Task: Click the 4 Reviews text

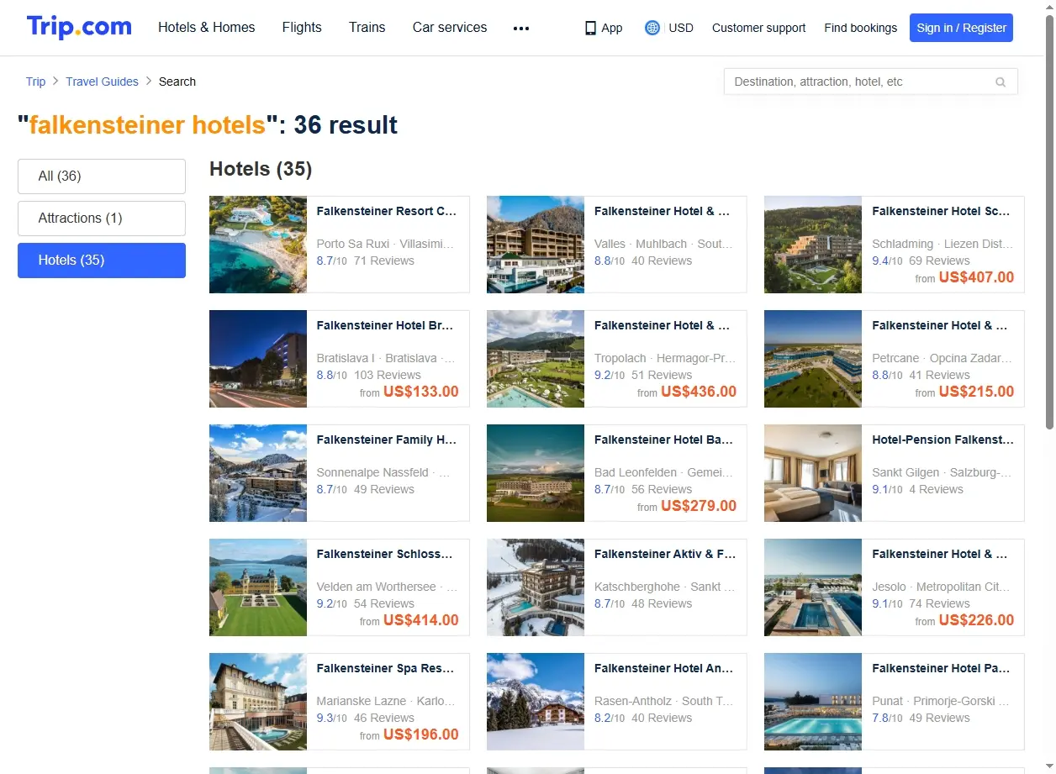Action: tap(936, 489)
